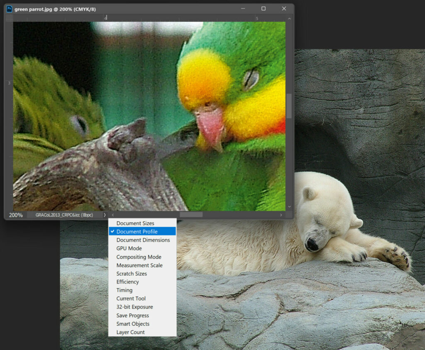This screenshot has width=425, height=350.
Task: Select Document Sizes from the menu
Action: coord(135,223)
